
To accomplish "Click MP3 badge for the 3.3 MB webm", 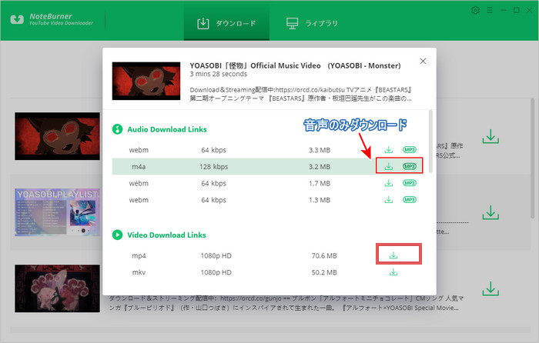I will click(x=410, y=149).
